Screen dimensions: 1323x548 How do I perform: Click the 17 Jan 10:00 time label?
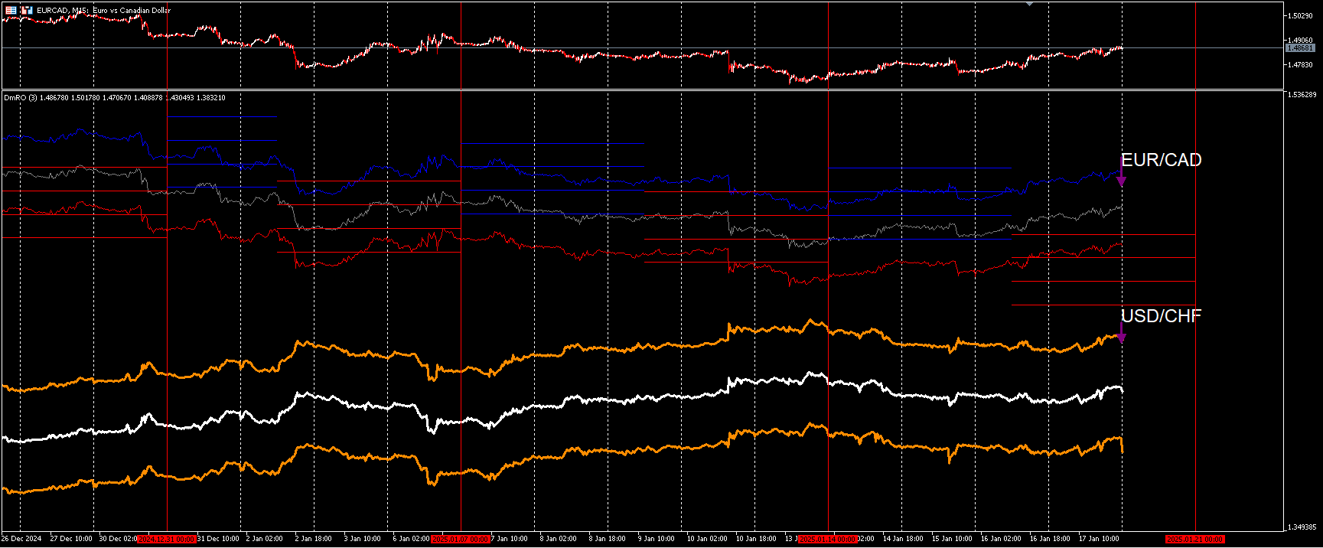(1099, 539)
